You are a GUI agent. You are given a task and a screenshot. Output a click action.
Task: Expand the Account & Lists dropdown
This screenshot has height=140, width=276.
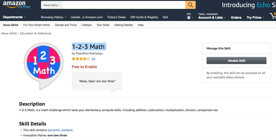point(212,18)
